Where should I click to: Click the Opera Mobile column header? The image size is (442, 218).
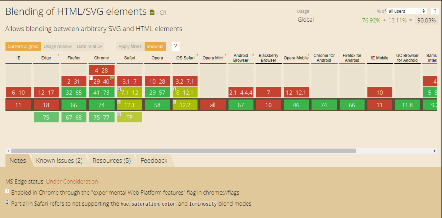click(296, 58)
